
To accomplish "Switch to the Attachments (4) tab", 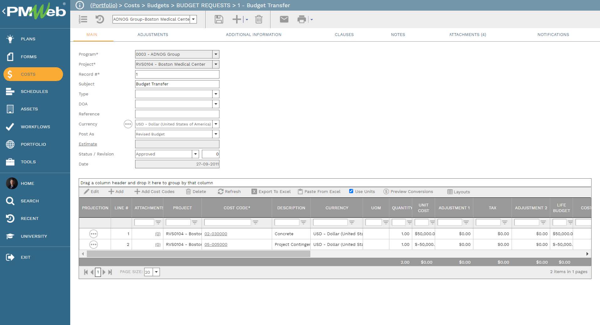I will point(467,35).
